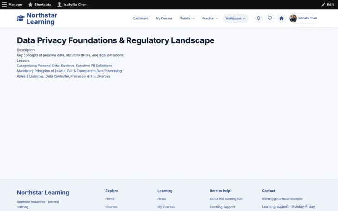Expand the Practice dropdown menu
Viewport: 338px width, 211px height.
tap(210, 18)
